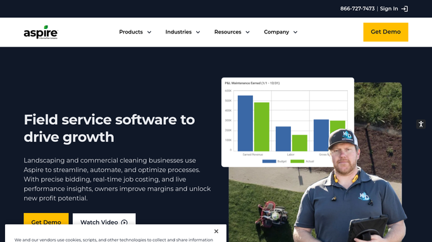Expand the Company chevron

coord(295,32)
